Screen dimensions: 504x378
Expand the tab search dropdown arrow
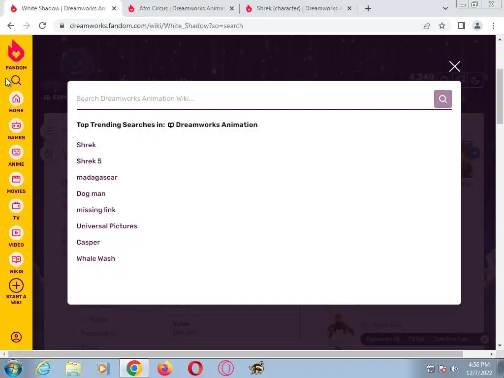pyautogui.click(x=445, y=9)
